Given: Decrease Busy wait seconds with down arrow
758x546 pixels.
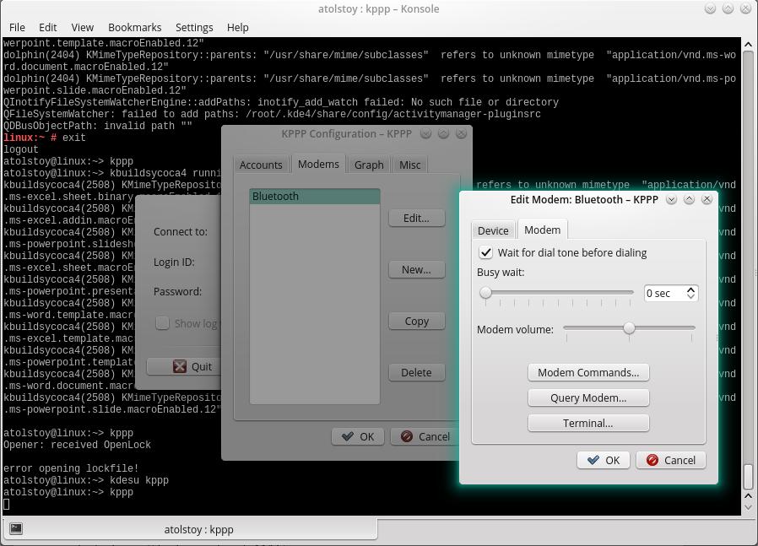Looking at the screenshot, I should (690, 297).
